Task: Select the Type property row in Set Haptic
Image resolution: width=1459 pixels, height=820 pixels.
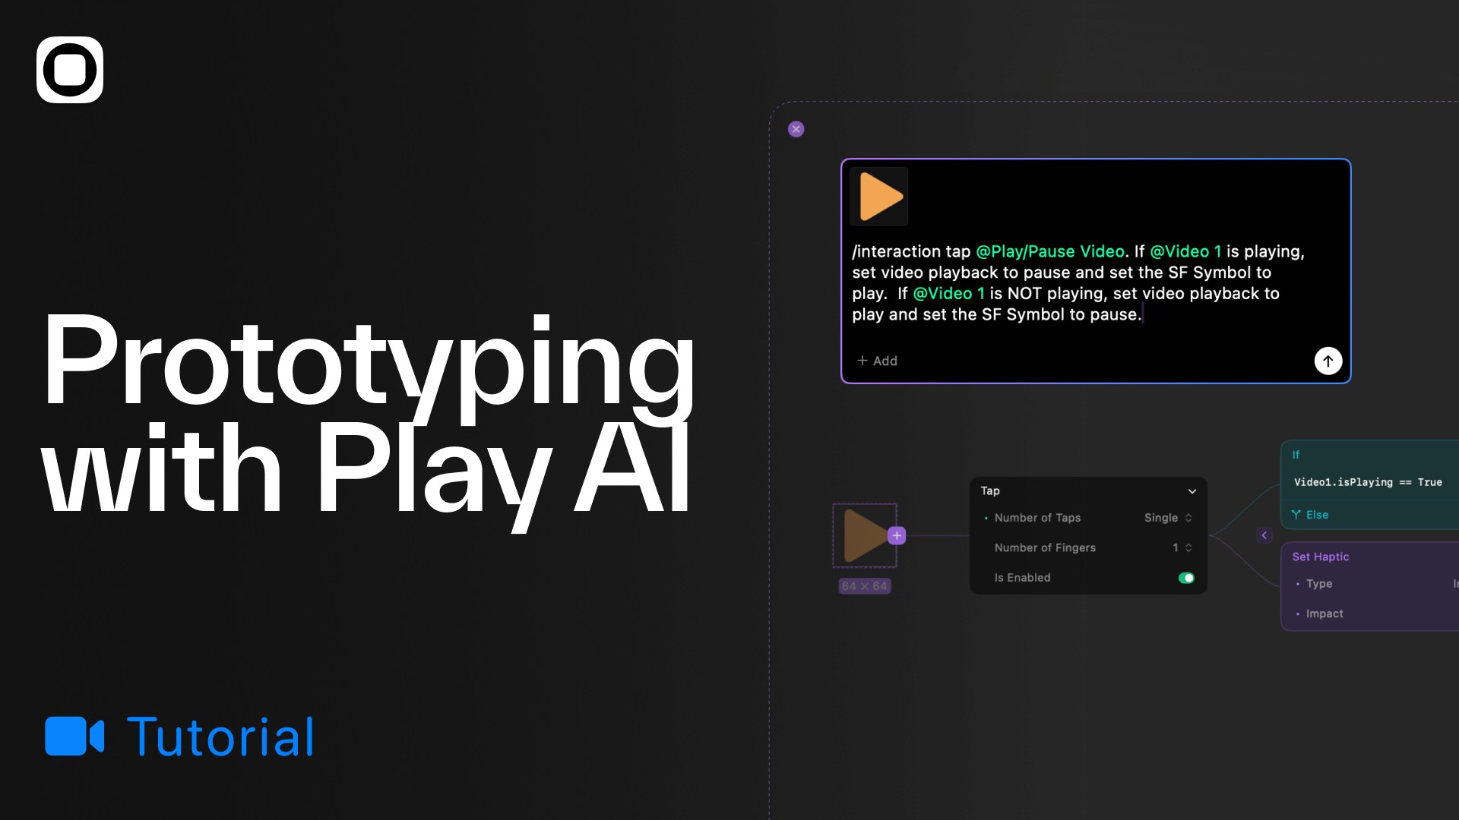Action: coord(1319,584)
